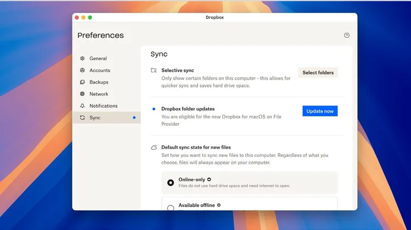Maximize the Dropbox window with green button

(90, 17)
